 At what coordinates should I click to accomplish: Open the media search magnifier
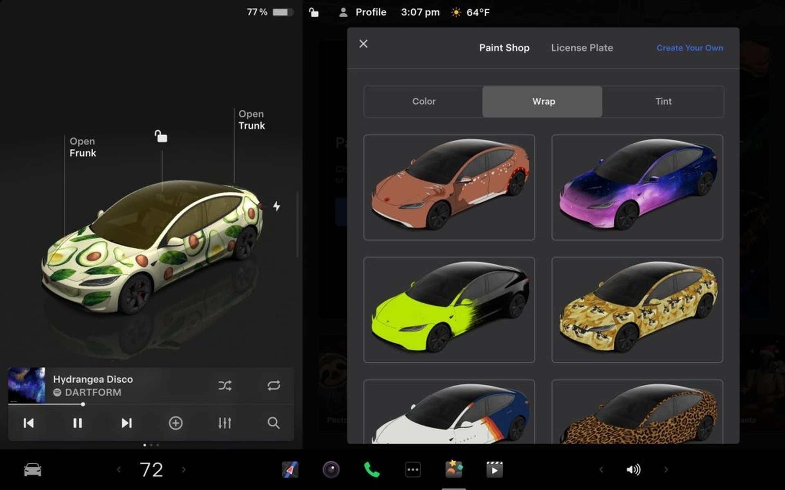point(273,423)
